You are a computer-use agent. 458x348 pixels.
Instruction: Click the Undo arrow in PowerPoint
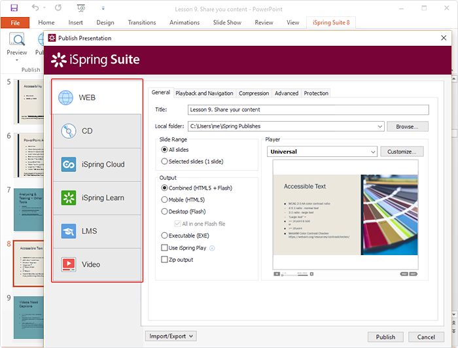click(35, 8)
